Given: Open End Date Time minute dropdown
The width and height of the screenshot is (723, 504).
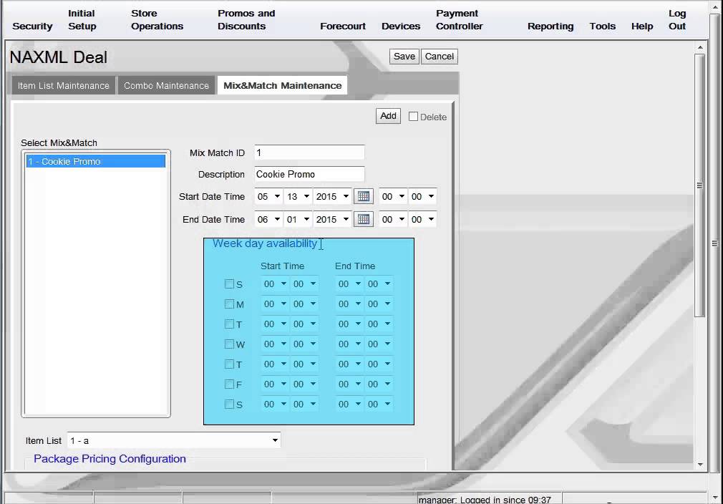Looking at the screenshot, I should [422, 220].
